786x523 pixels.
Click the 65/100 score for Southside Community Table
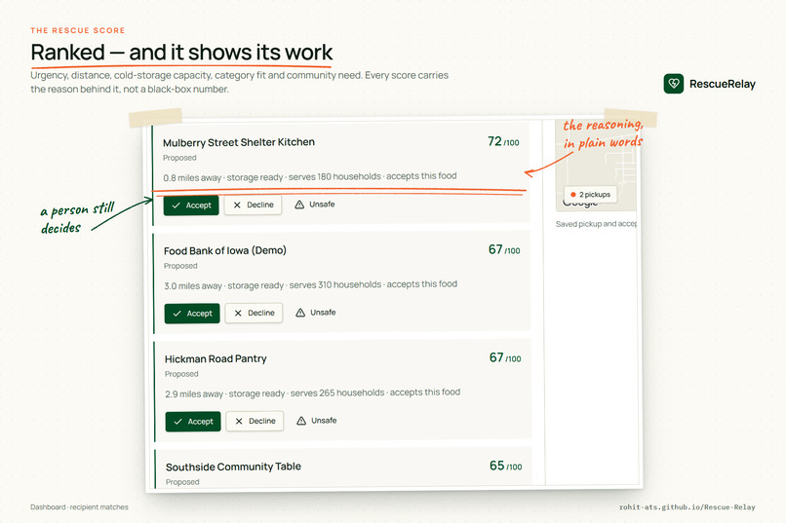point(506,466)
